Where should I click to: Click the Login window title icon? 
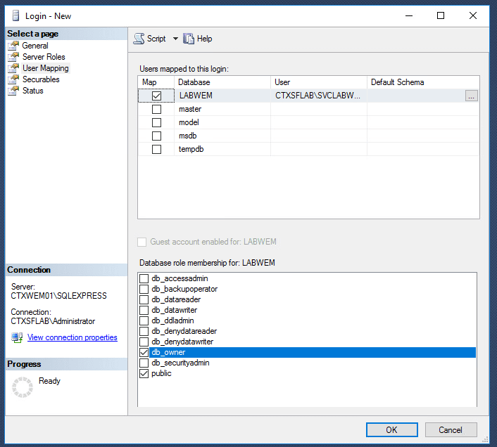(15, 15)
